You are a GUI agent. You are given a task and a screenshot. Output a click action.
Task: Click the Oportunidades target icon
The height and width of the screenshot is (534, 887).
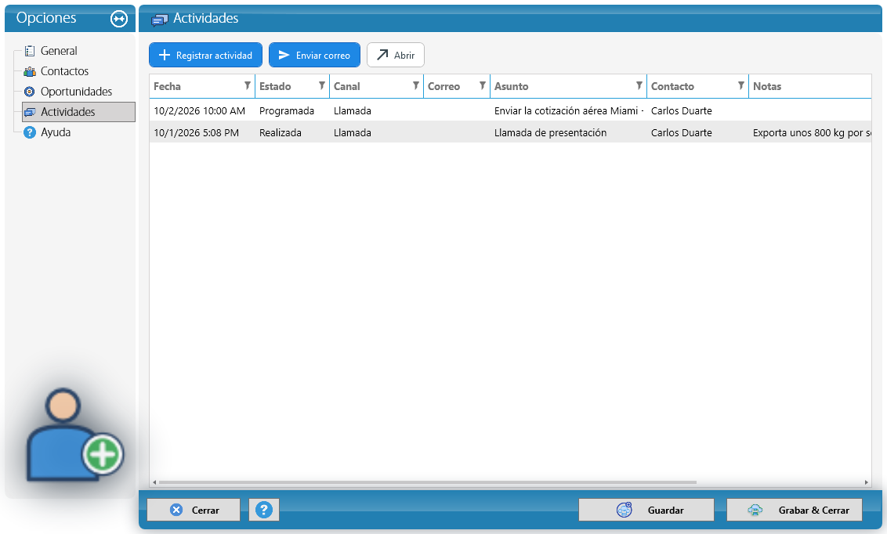[30, 92]
